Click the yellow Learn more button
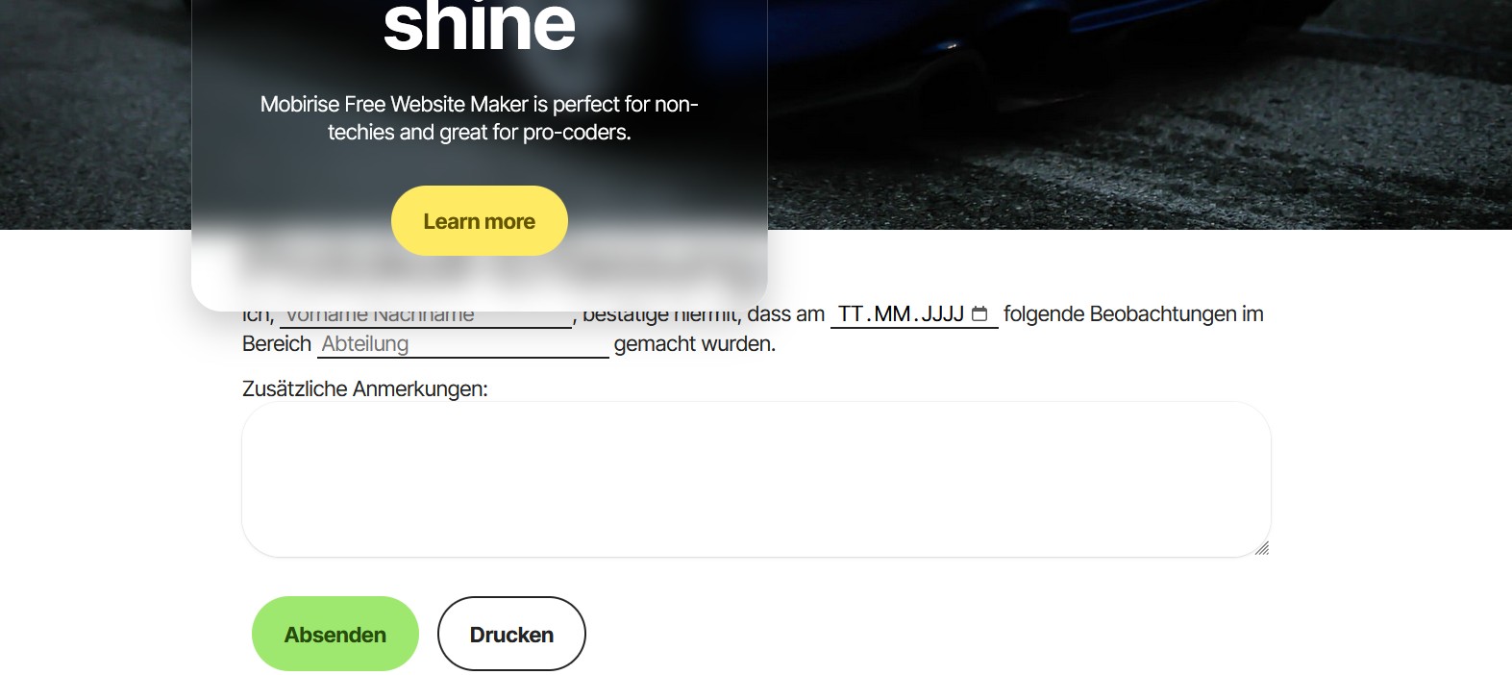The height and width of the screenshot is (675, 1512). point(480,221)
